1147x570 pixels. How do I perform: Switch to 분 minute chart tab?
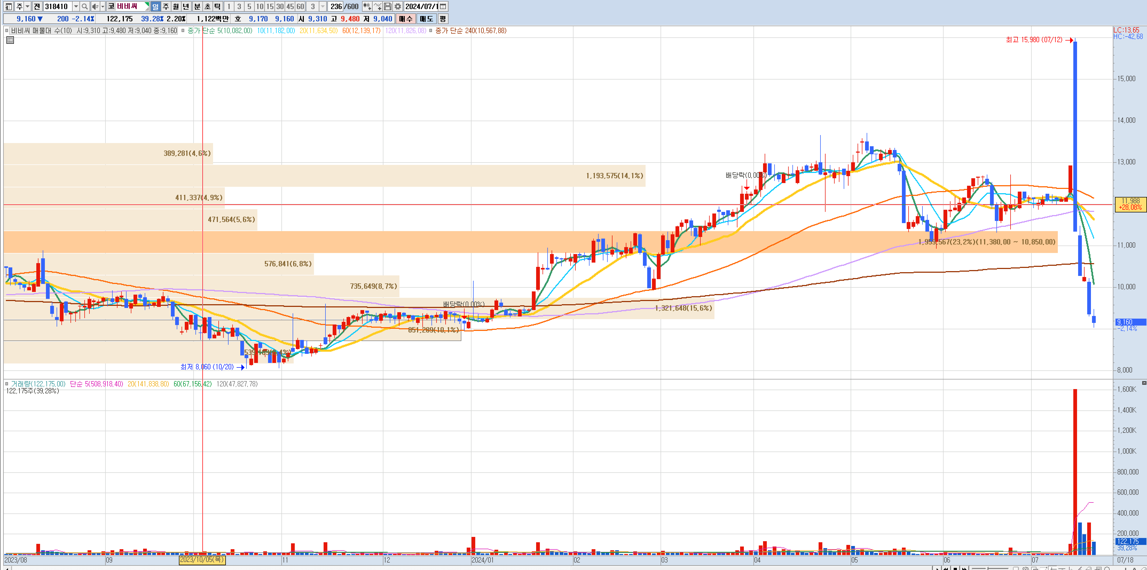coord(197,7)
